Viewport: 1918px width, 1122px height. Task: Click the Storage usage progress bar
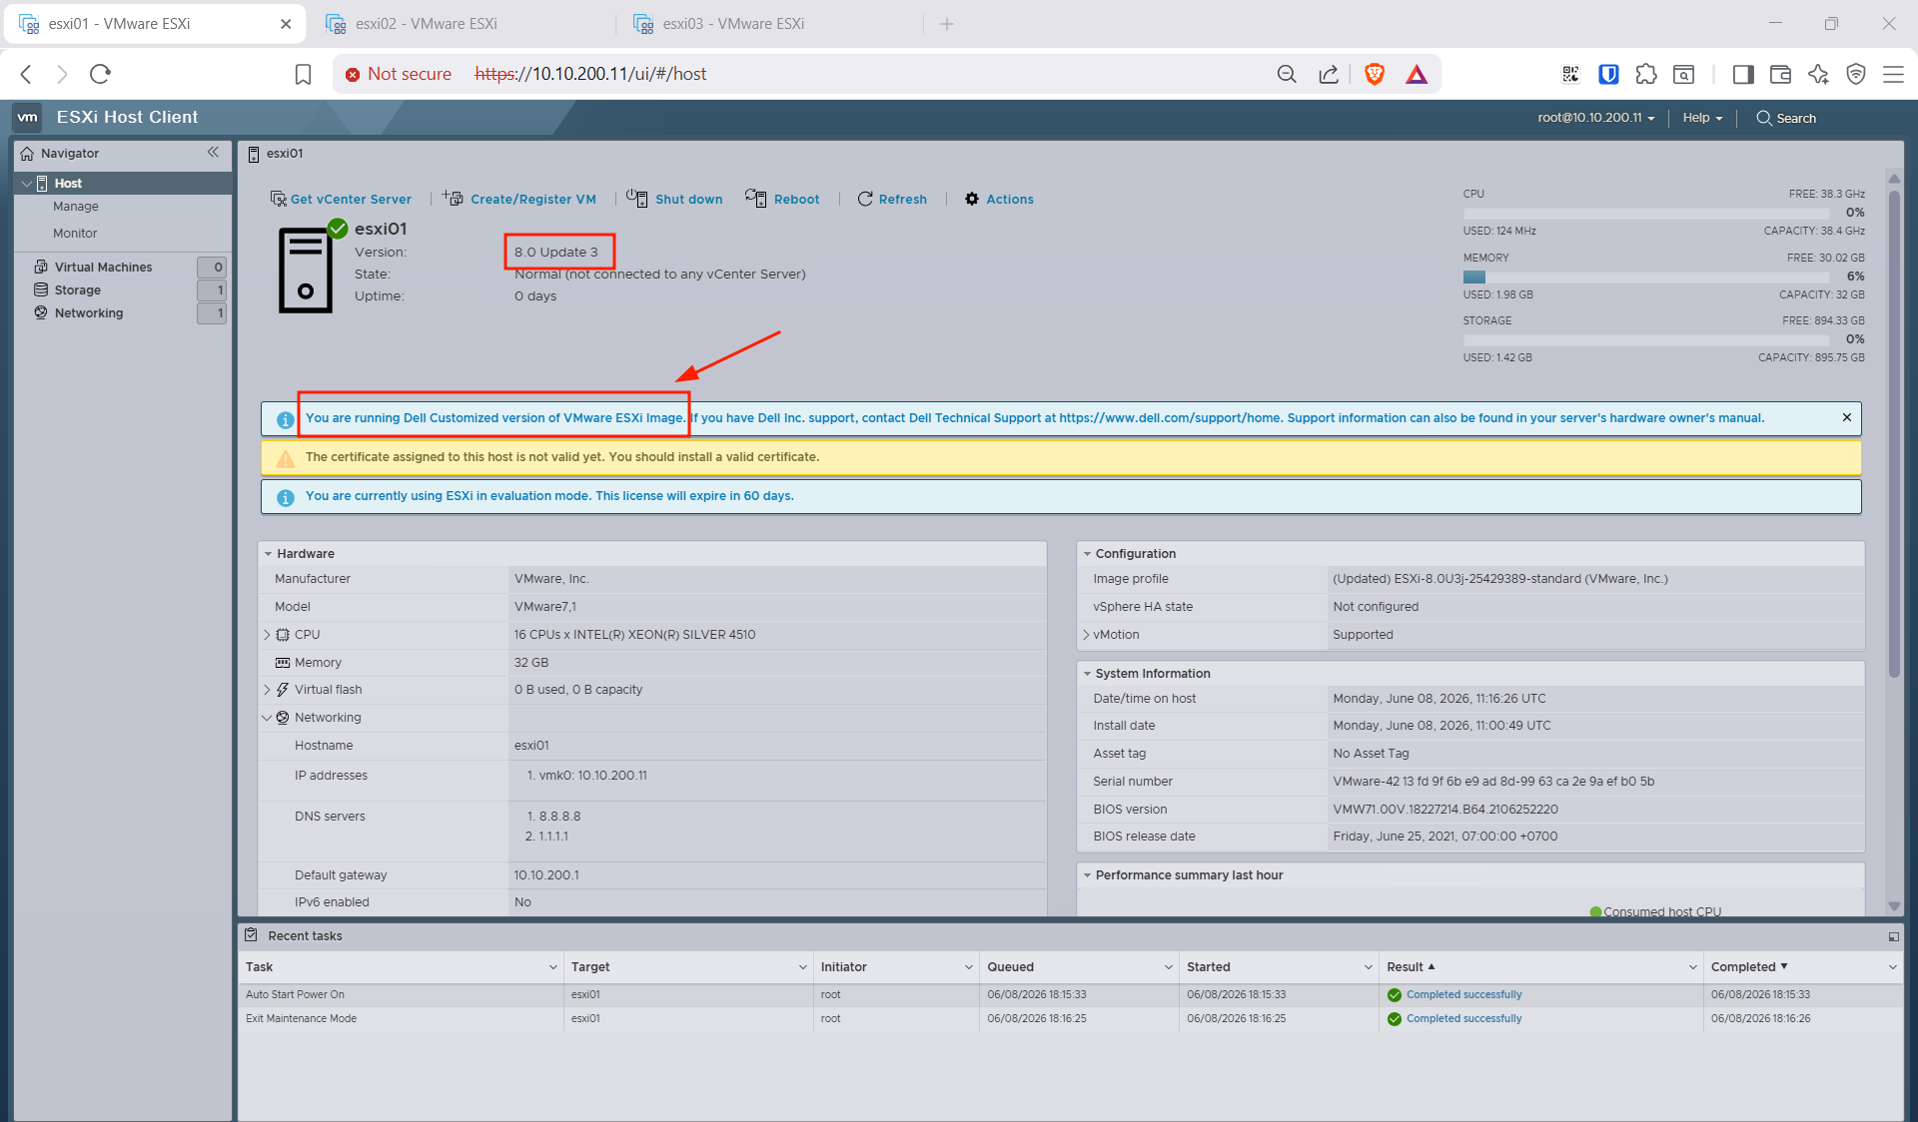tap(1646, 339)
